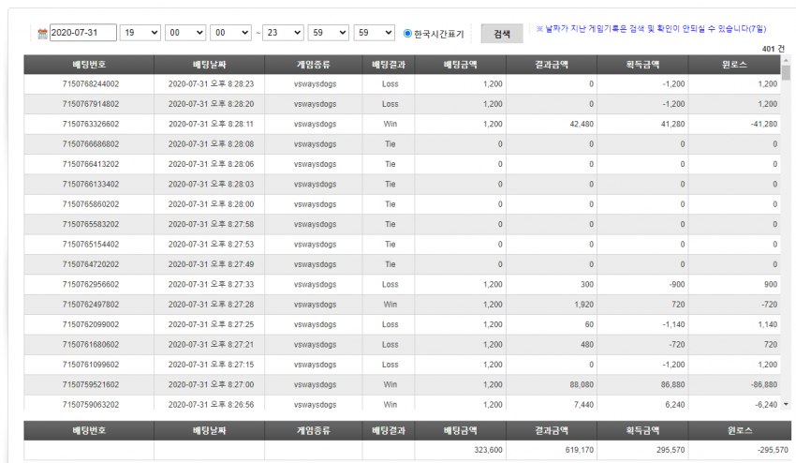The image size is (796, 463).
Task: Open end seconds dropdown next to radio button
Action: tap(375, 33)
